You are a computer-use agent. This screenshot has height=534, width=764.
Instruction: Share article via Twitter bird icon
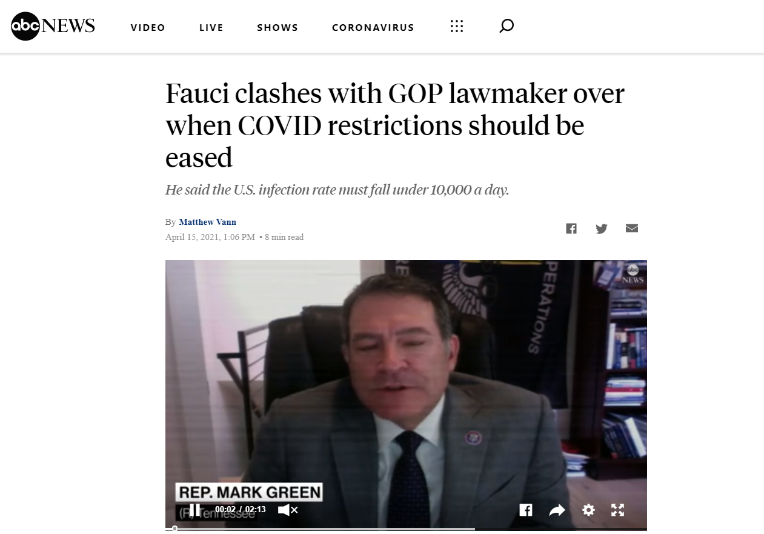tap(602, 229)
